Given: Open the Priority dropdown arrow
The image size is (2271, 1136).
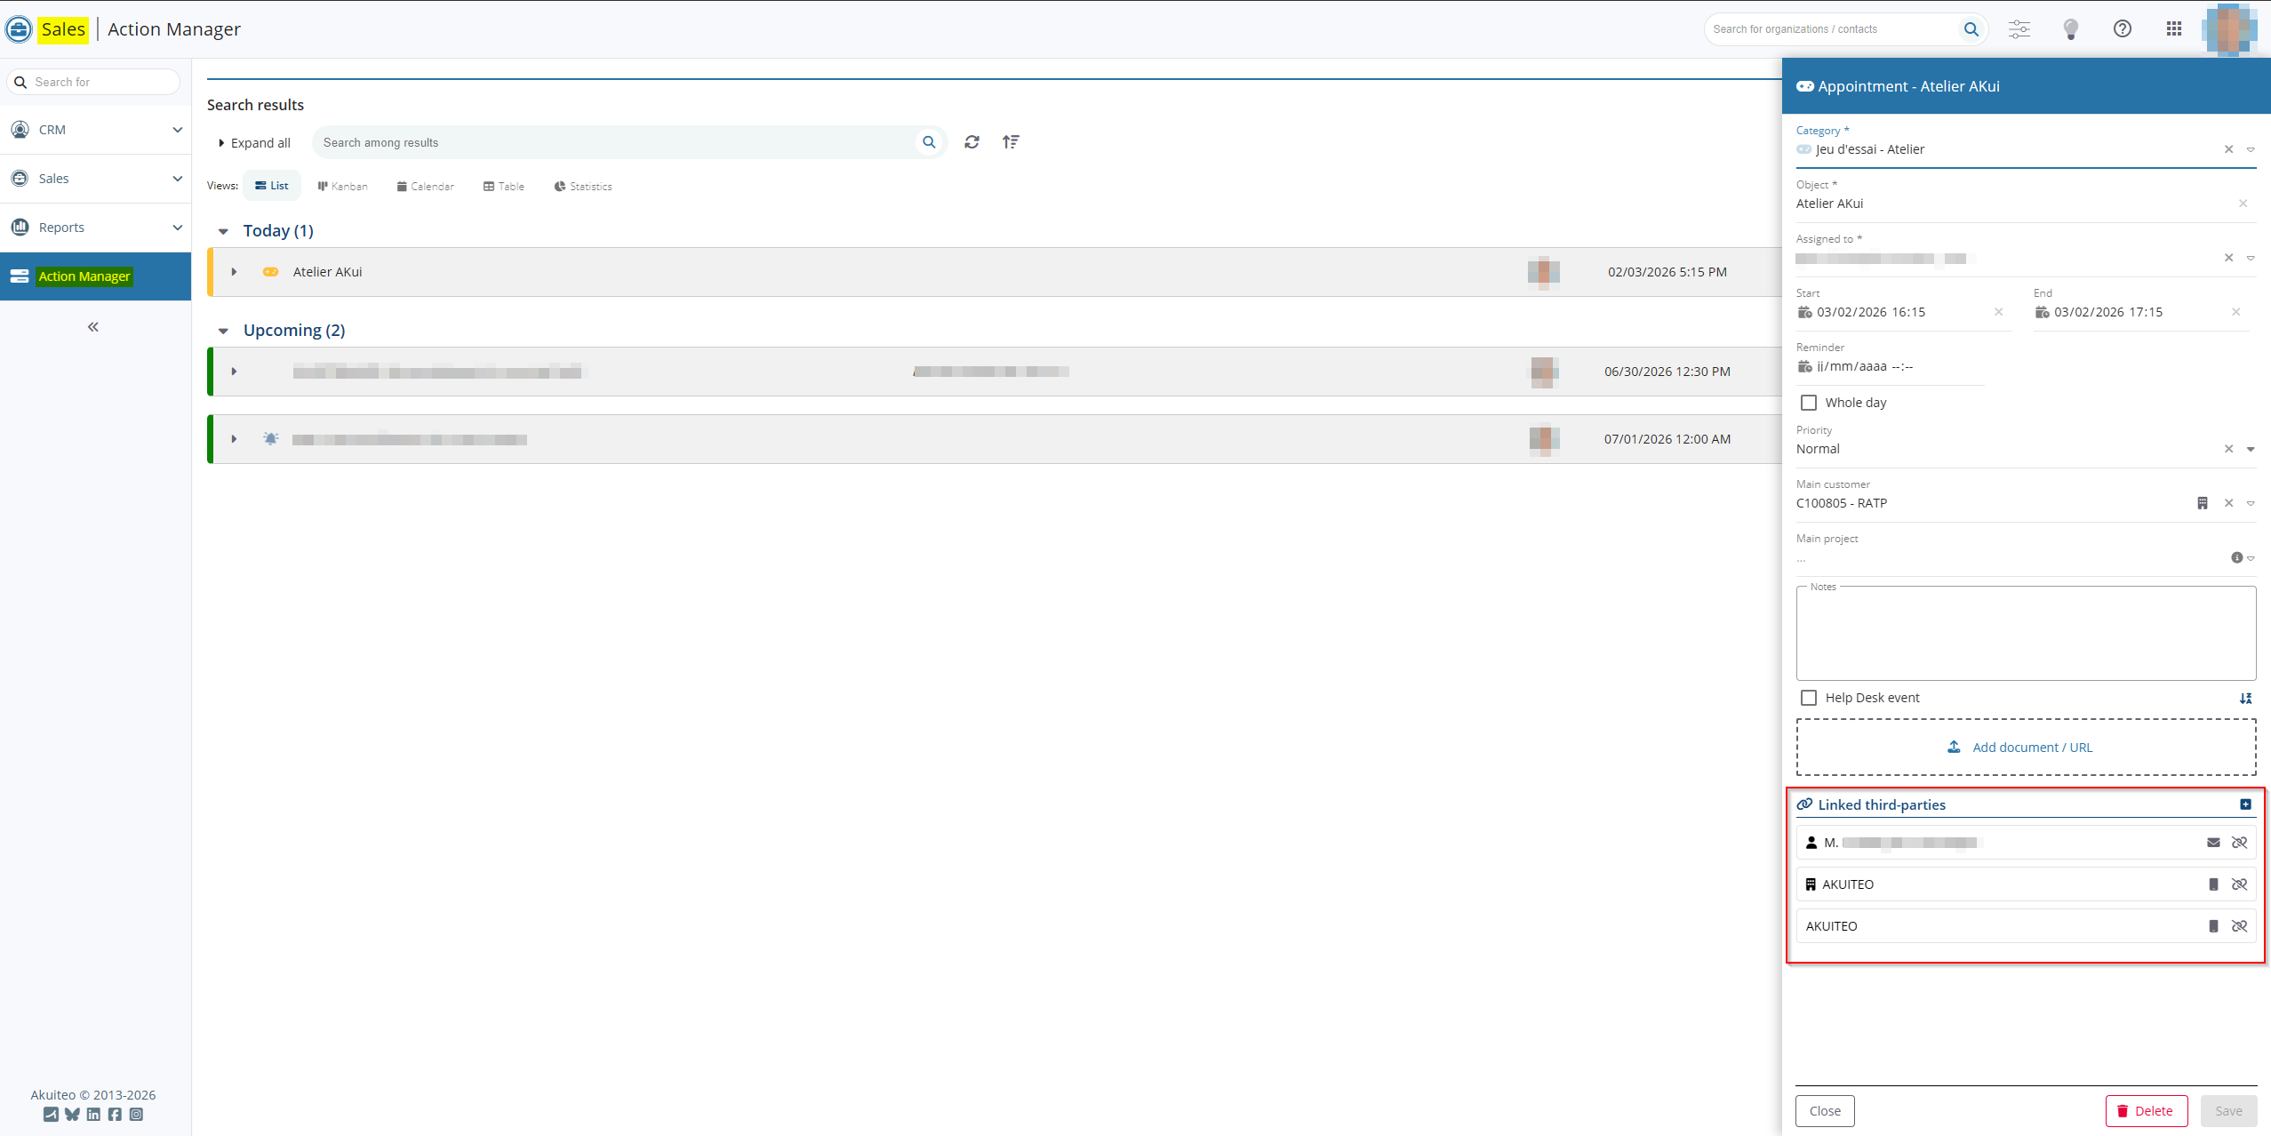Looking at the screenshot, I should tap(2251, 449).
